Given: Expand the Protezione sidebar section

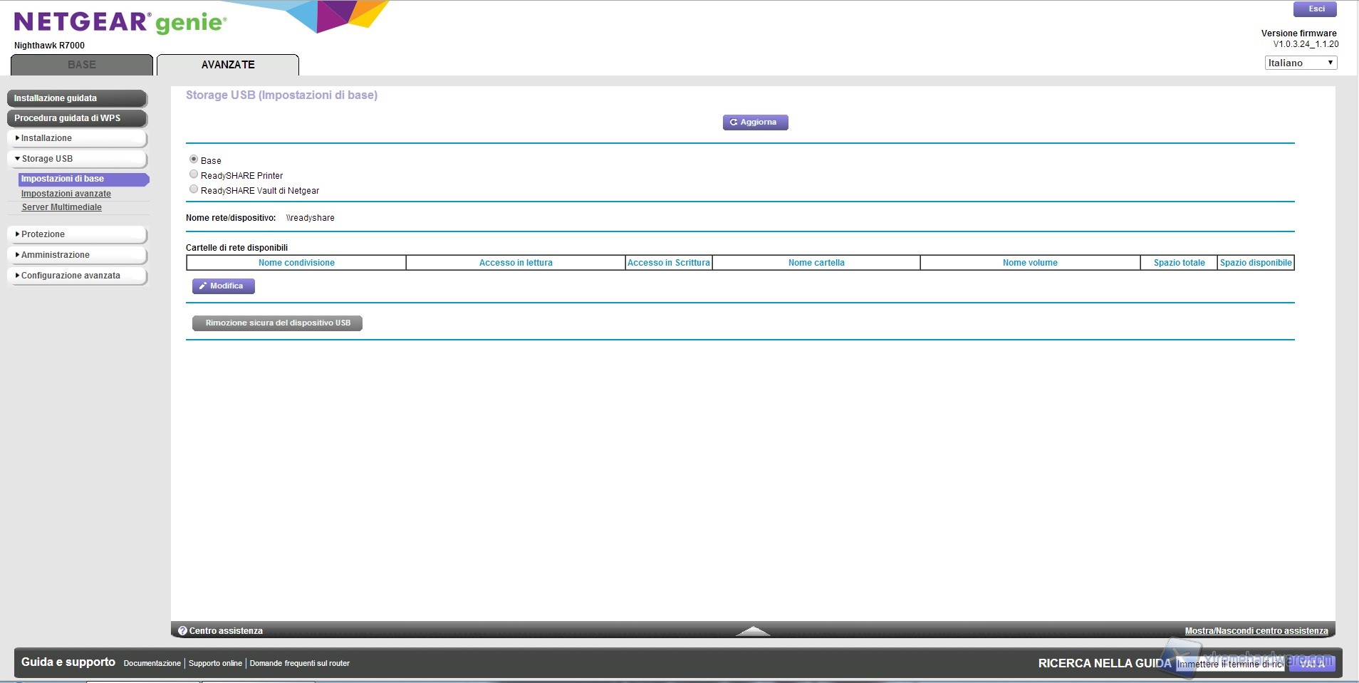Looking at the screenshot, I should pos(77,234).
